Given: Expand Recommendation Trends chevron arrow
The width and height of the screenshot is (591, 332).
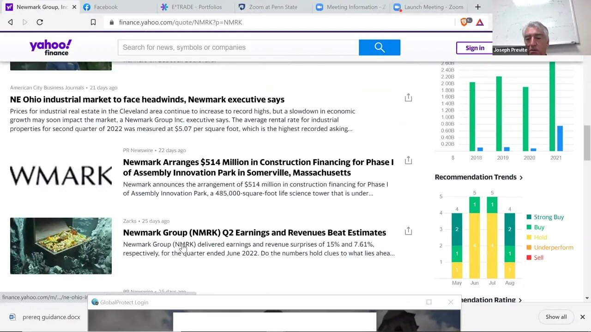Looking at the screenshot, I should click(521, 178).
